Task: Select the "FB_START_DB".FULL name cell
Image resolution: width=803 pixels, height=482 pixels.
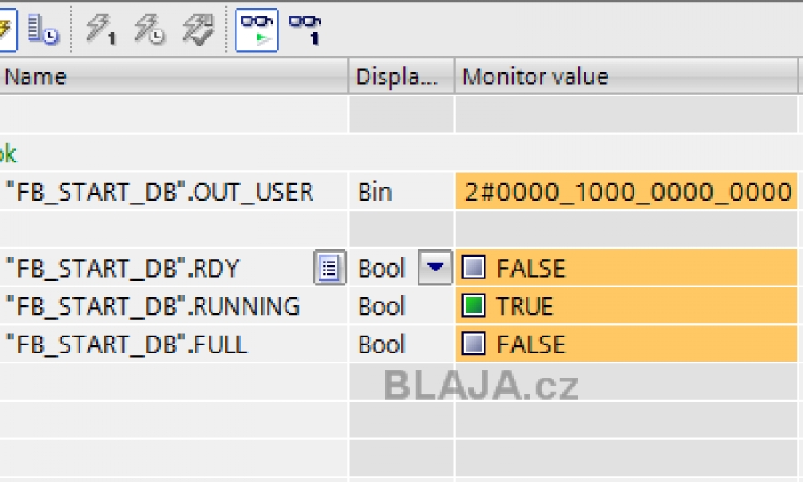Action: 174,344
